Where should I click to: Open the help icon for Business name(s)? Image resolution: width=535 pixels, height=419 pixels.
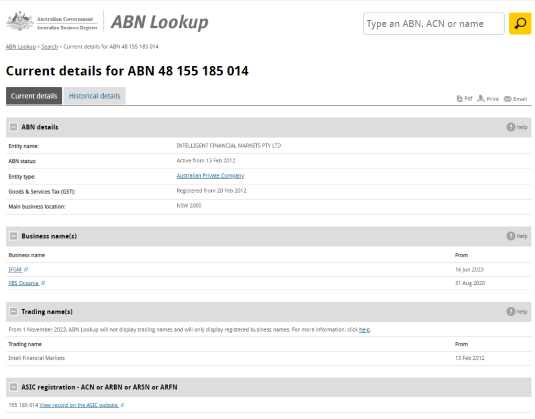point(510,236)
